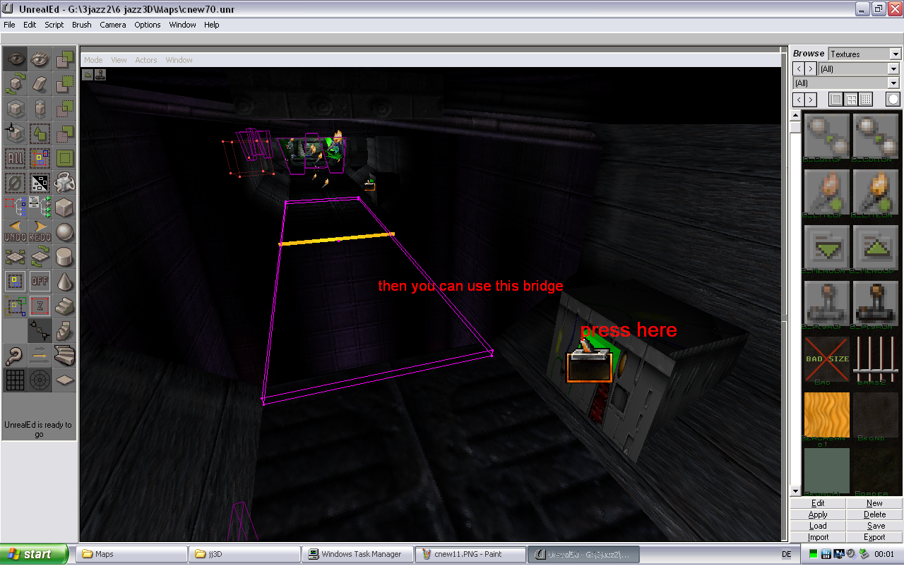This screenshot has width=904, height=566.
Task: Set medium texture thumbnail grid view
Action: (x=851, y=100)
